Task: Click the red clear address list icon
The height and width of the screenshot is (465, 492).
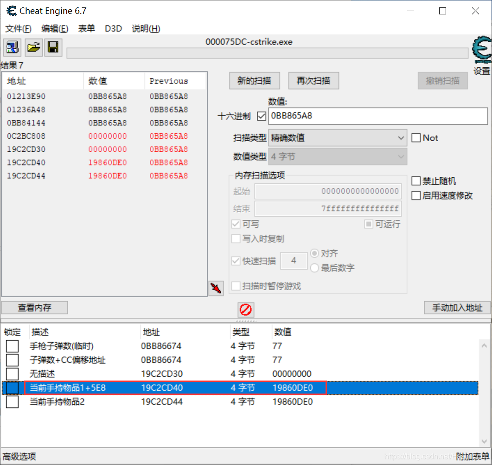Action: 246,310
